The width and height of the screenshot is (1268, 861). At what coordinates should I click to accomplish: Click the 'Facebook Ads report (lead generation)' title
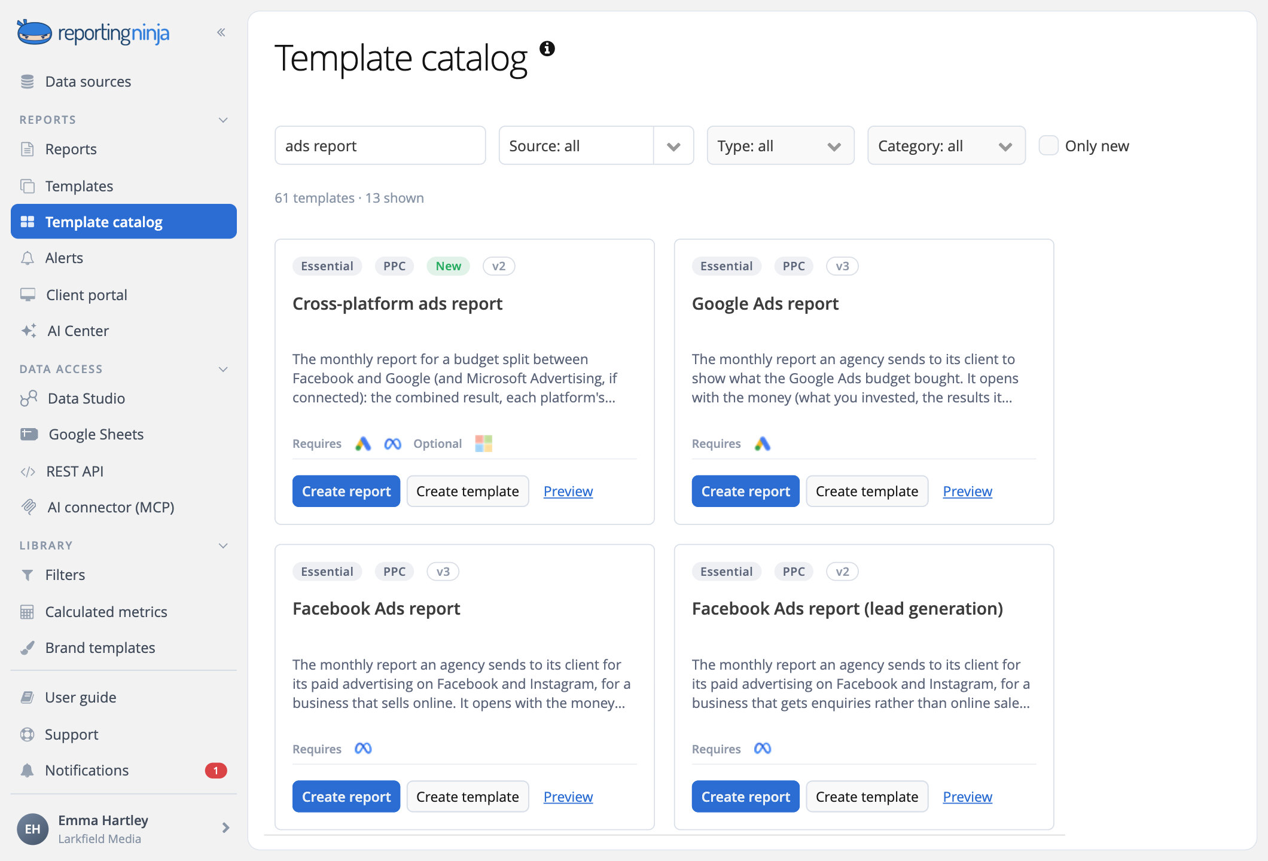(x=847, y=609)
